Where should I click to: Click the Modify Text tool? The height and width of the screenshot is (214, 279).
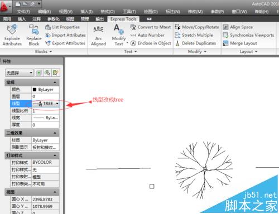tap(119, 35)
